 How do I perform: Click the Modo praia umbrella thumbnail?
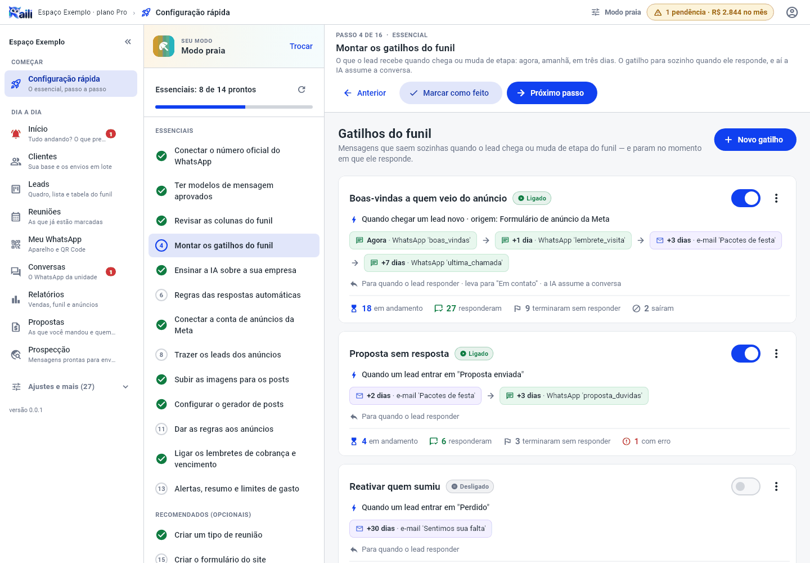(x=164, y=46)
